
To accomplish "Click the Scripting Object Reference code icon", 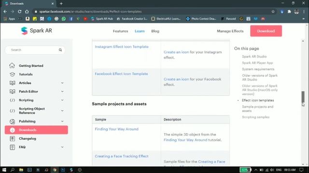I will [x=12, y=111].
